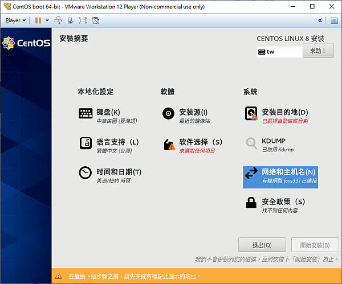Open 安装源(I) installation source disc icon
342x284 pixels.
pyautogui.click(x=168, y=113)
